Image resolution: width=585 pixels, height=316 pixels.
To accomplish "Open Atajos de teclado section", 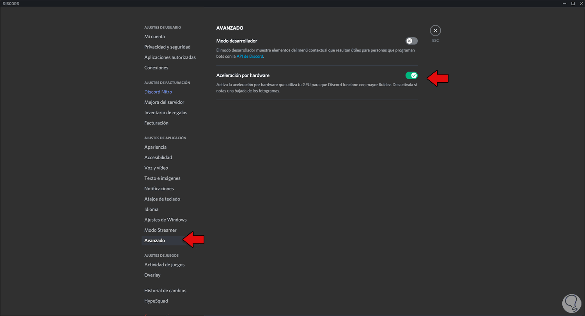I will click(162, 199).
